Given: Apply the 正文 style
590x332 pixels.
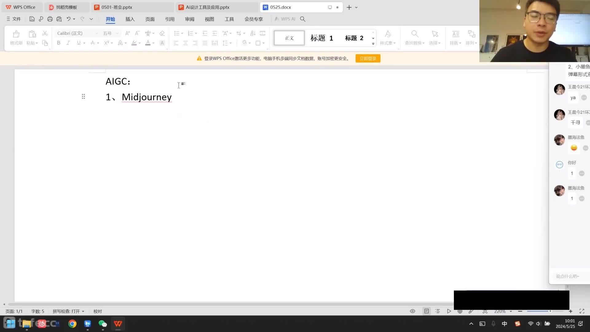Looking at the screenshot, I should tap(289, 38).
